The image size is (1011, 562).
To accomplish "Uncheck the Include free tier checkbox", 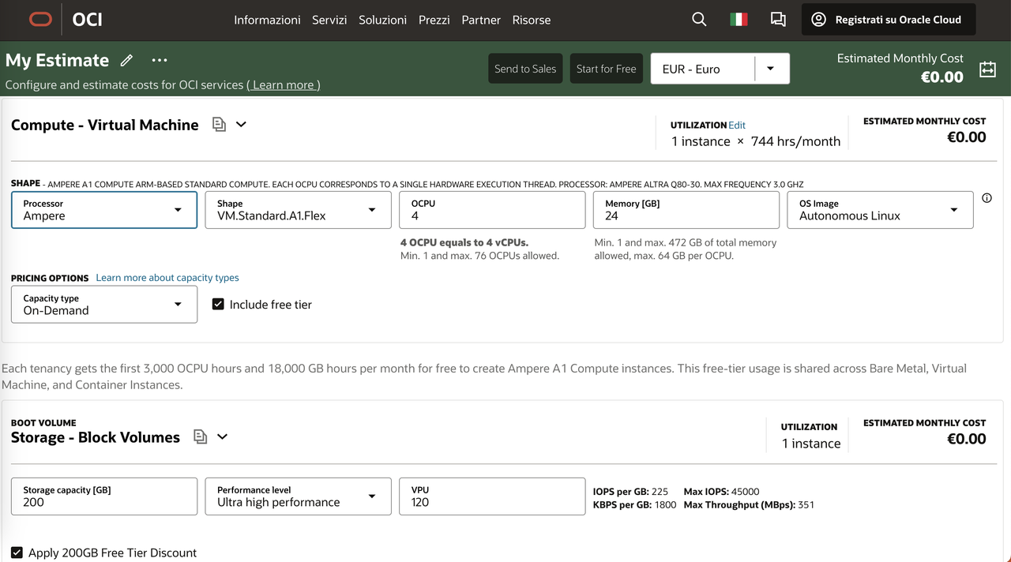I will pos(219,304).
